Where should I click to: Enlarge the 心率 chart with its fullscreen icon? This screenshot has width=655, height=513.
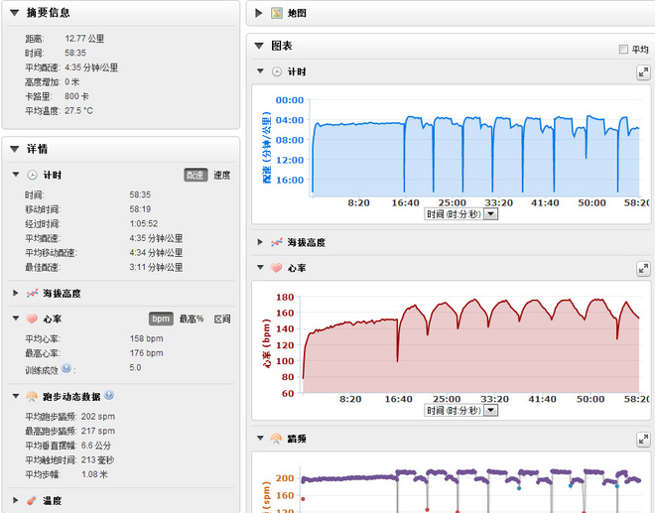click(643, 269)
